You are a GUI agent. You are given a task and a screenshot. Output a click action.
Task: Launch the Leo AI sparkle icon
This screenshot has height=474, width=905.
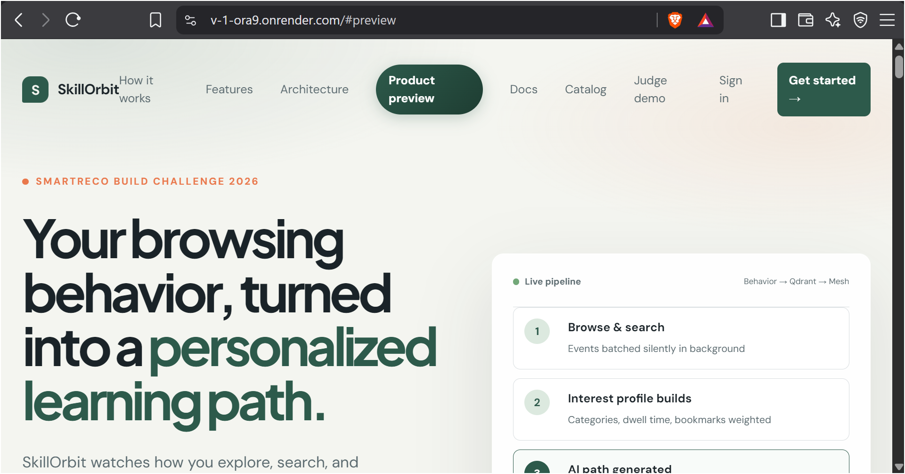pos(833,20)
